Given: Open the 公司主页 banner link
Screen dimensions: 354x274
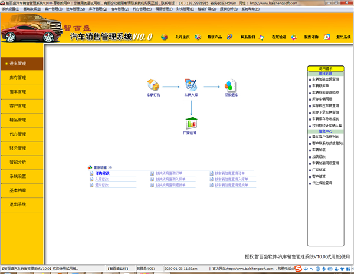Looking at the screenshot, I should (x=182, y=37).
